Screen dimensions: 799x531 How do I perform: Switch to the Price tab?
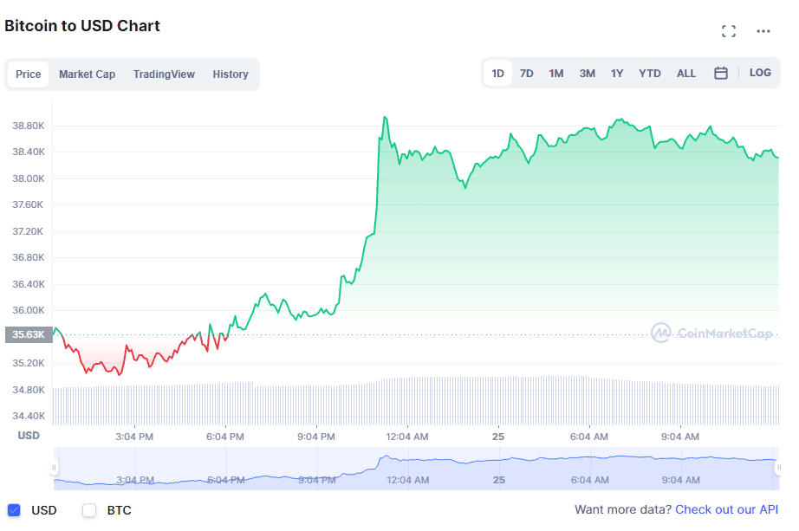[x=29, y=74]
